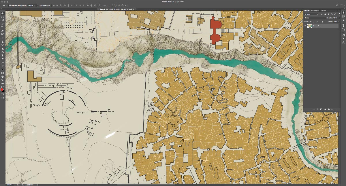This screenshot has height=186, width=346.
Task: Enable the Options de transf. checkbox
Action: pos(38,5)
